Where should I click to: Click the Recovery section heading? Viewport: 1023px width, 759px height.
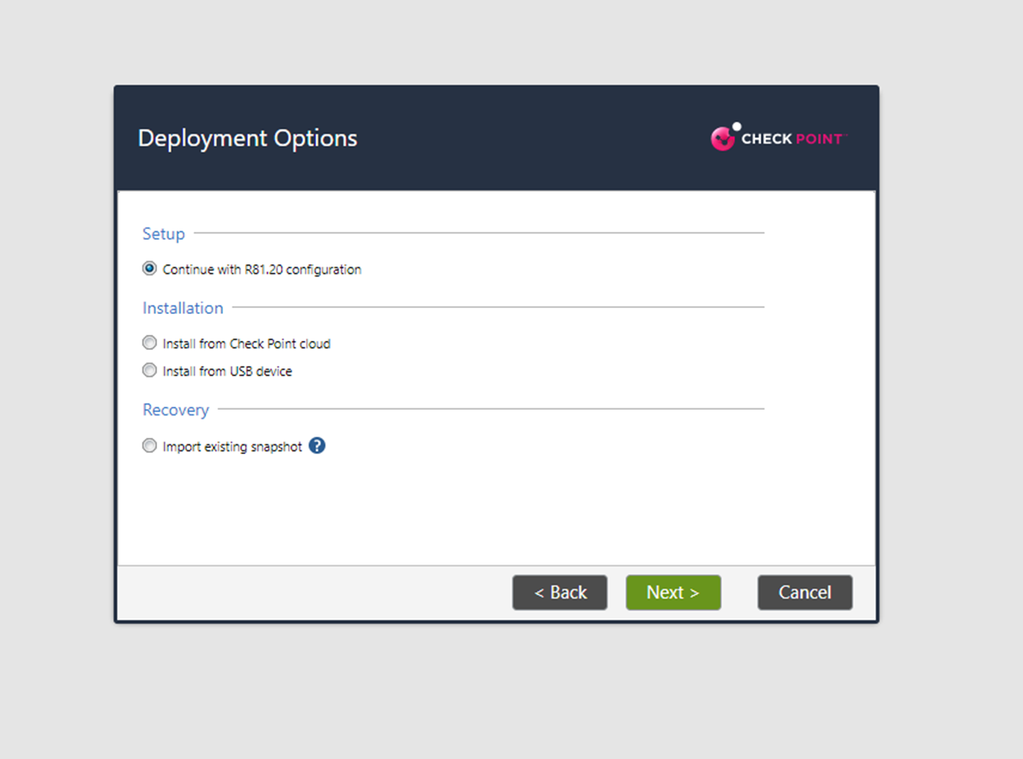pos(175,410)
